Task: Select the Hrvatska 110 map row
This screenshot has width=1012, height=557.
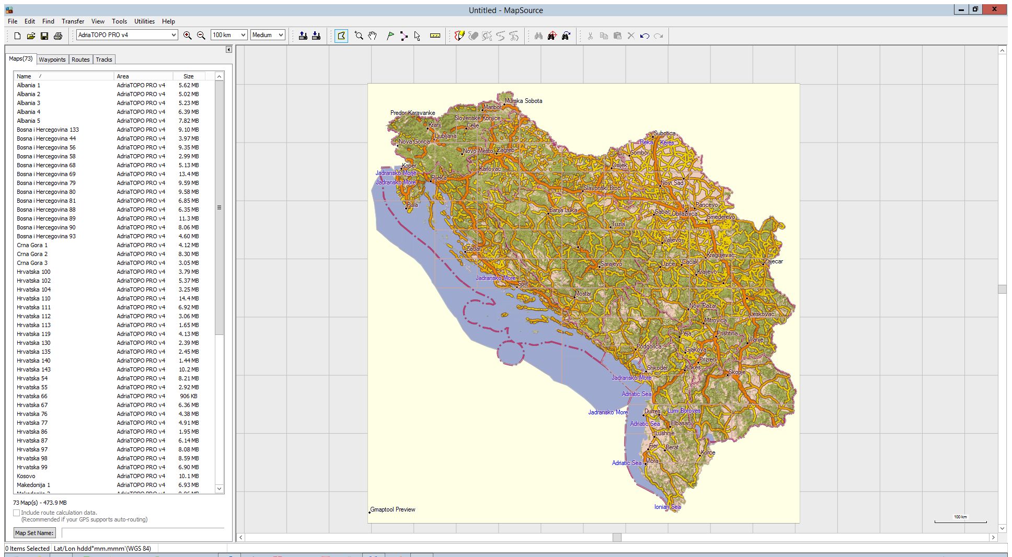Action: coord(114,298)
